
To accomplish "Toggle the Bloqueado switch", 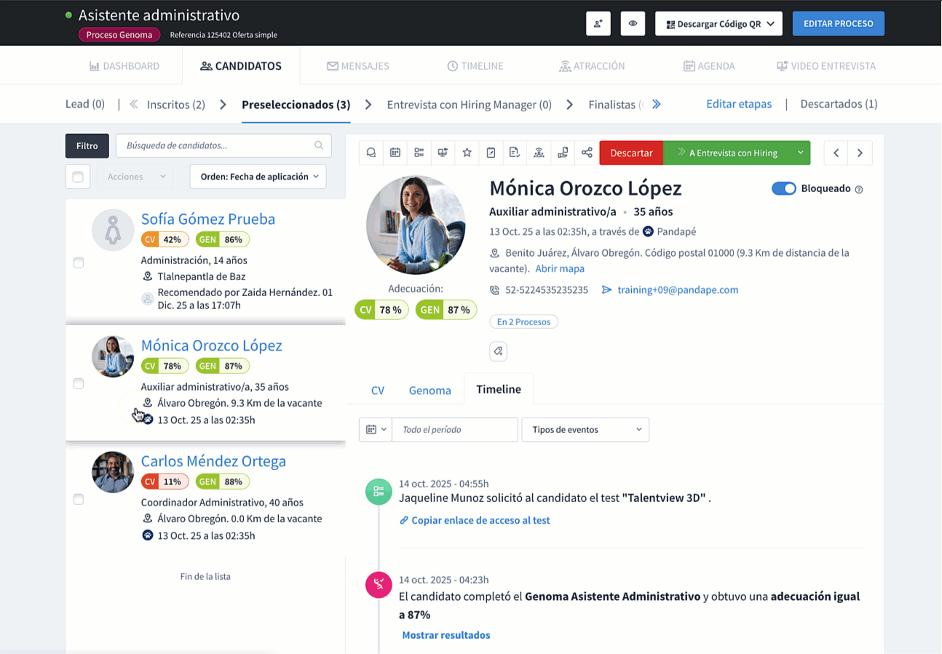I will pos(783,188).
